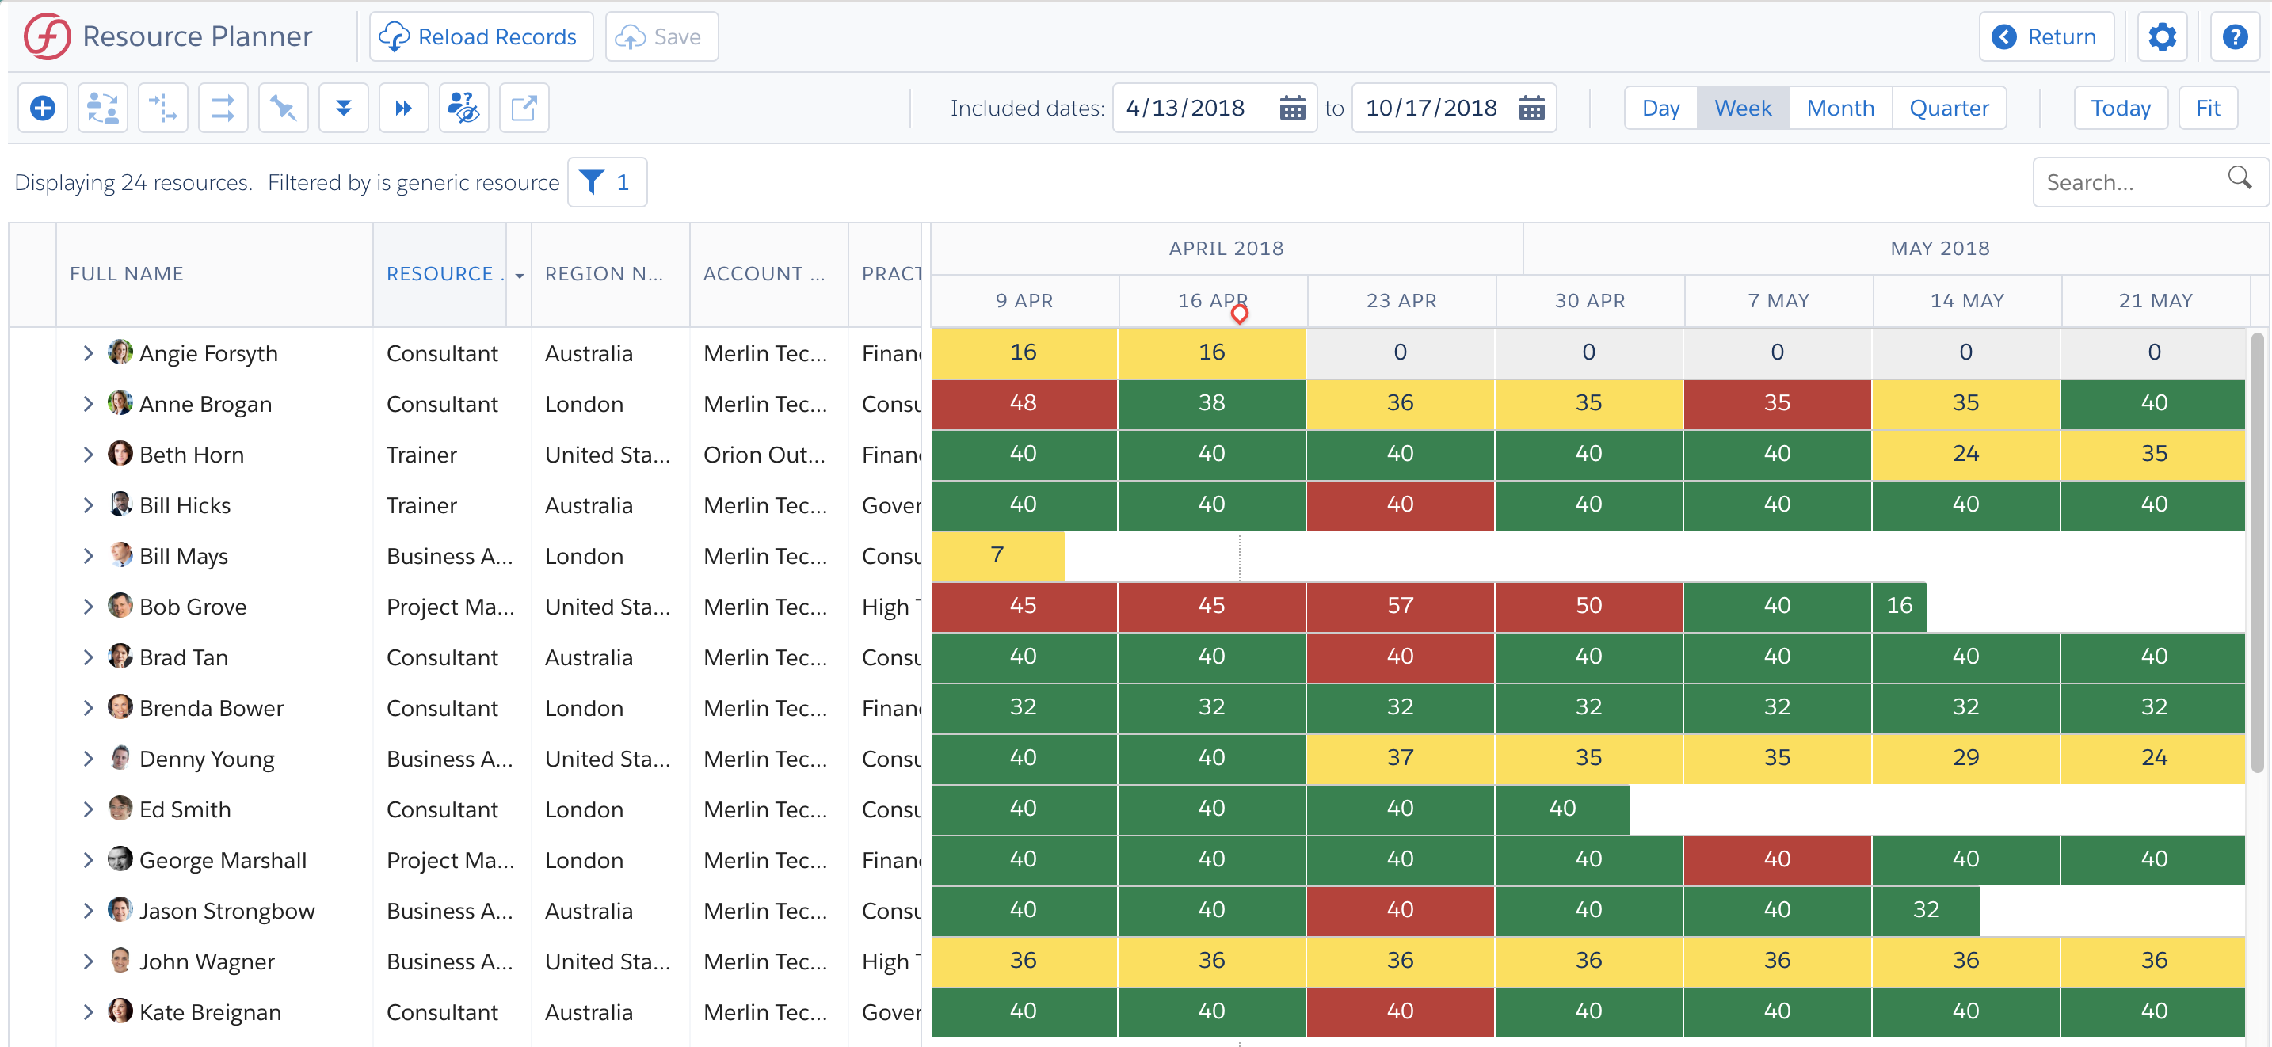Viewport: 2272px width, 1047px height.
Task: Expand the Anne Brogan resource row
Action: [88, 404]
